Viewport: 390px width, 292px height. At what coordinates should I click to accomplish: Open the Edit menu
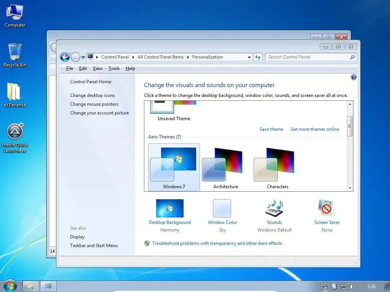click(83, 68)
